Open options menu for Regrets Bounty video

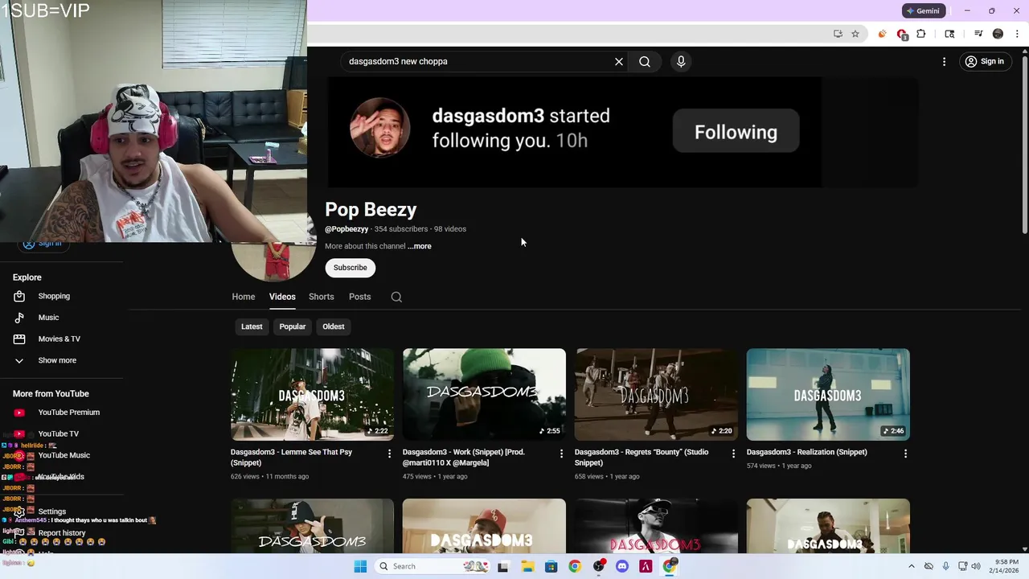click(x=733, y=454)
